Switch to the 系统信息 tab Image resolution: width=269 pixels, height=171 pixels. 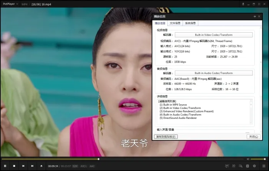coord(191,23)
